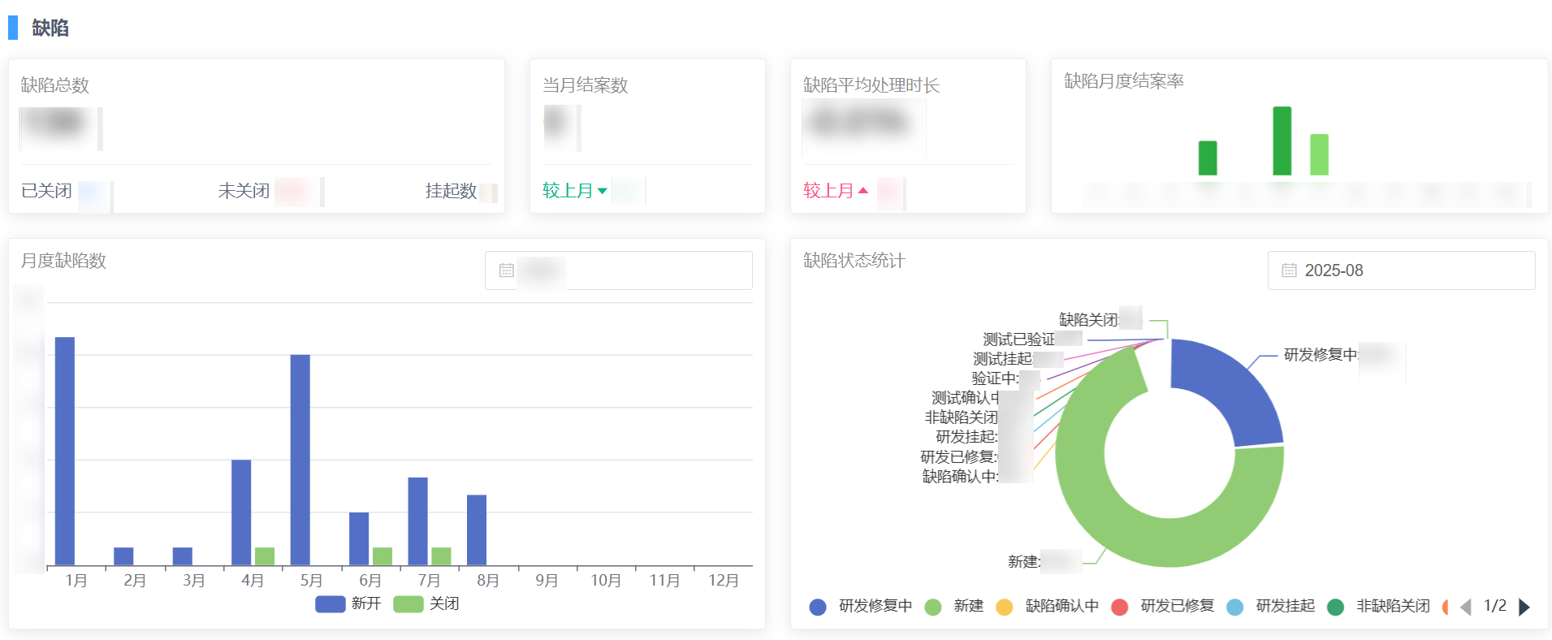Click the 缺陷状态统计 panel title

coord(854,261)
